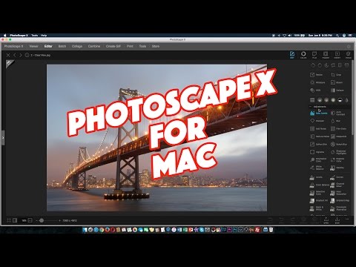Open the Gradient Map adjustment
This screenshot has height=267, width=356.
tap(340, 200)
